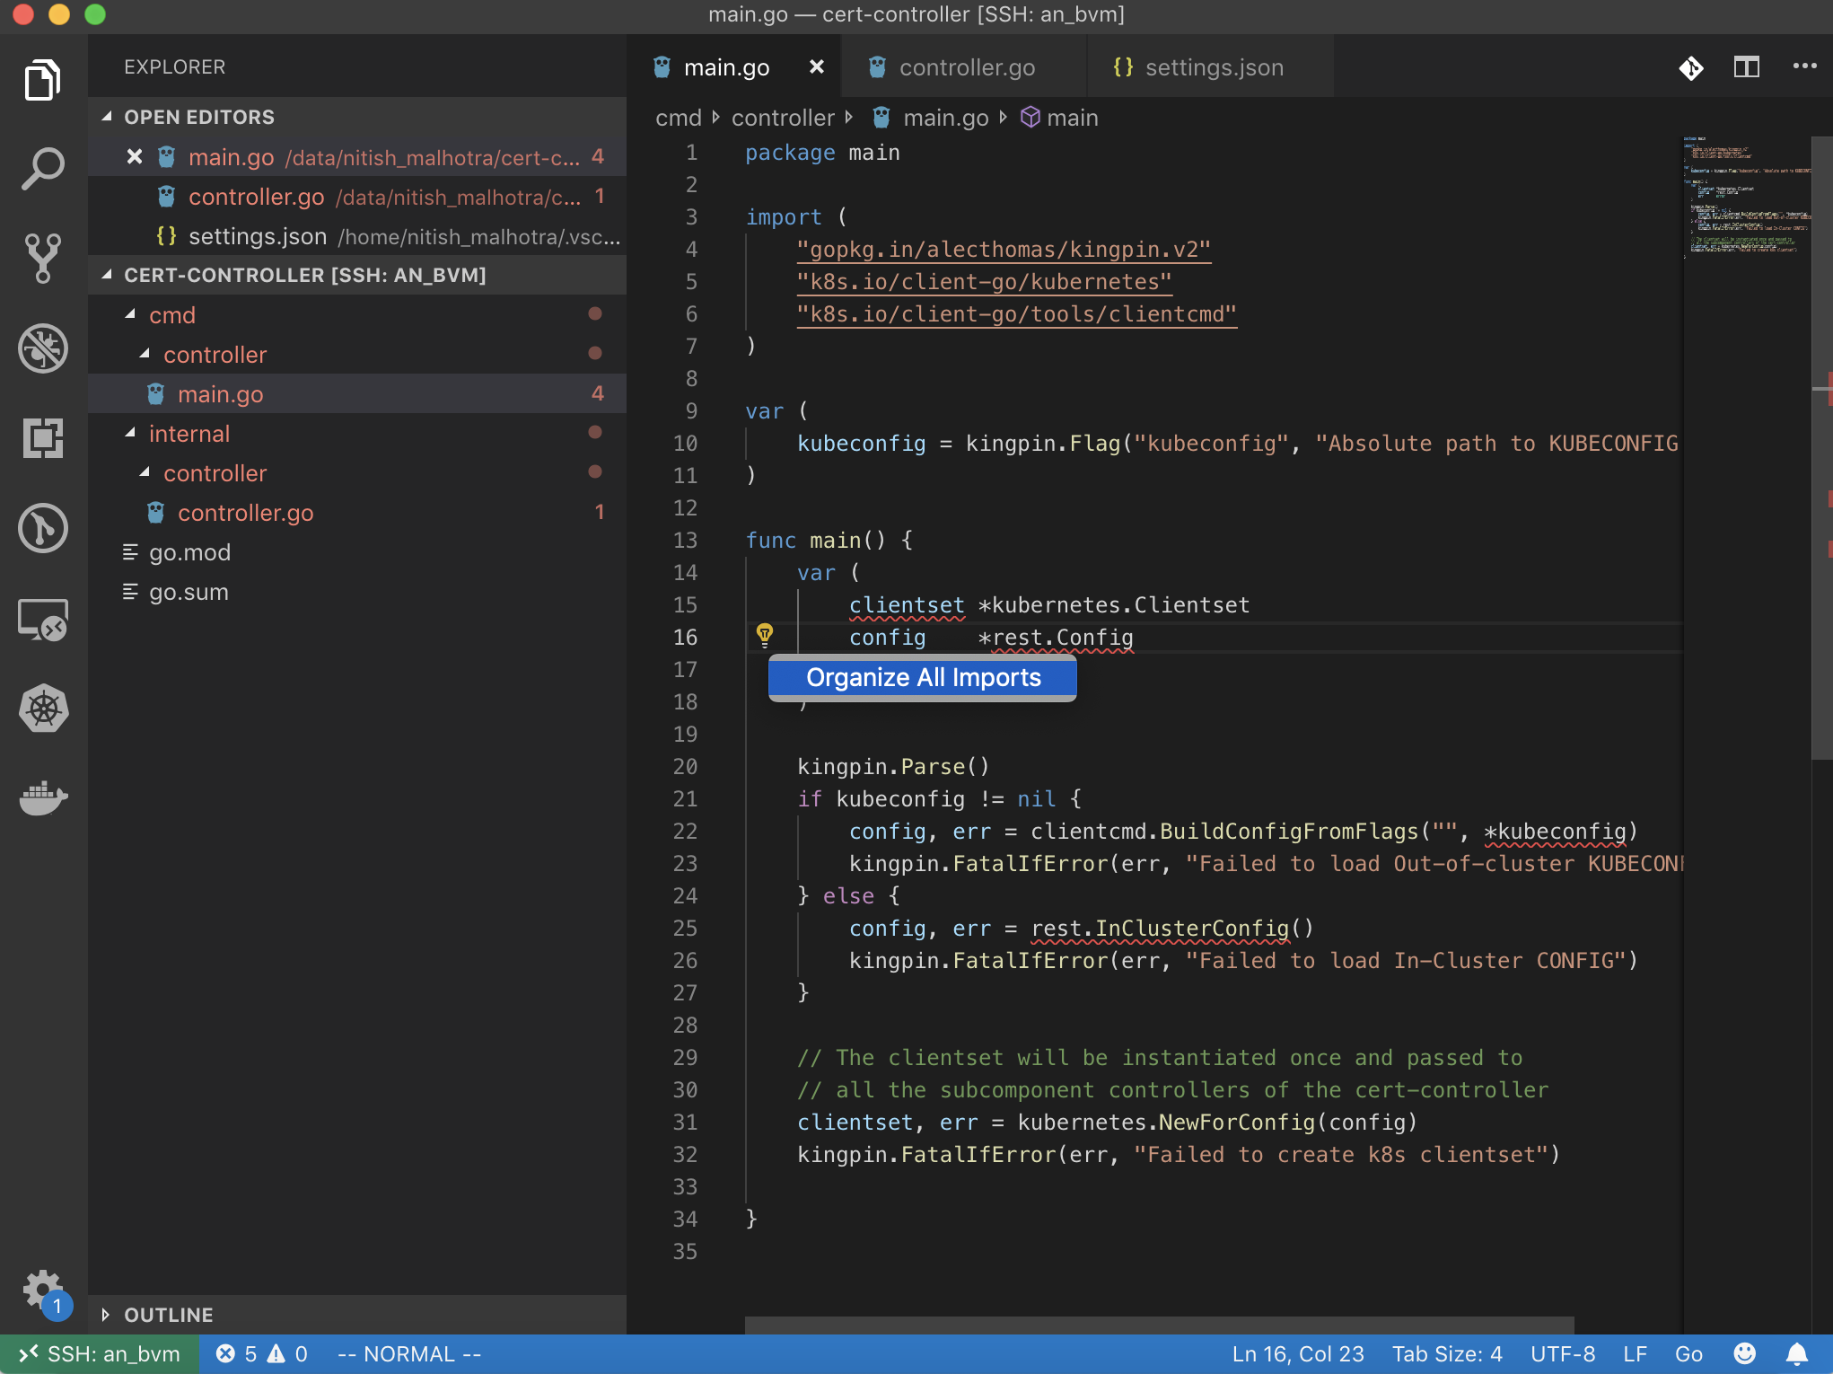Click the lightbulb code action icon

(x=765, y=636)
